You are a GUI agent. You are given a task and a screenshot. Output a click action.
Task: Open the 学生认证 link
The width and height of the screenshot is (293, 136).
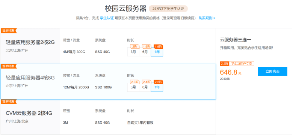[107, 18]
